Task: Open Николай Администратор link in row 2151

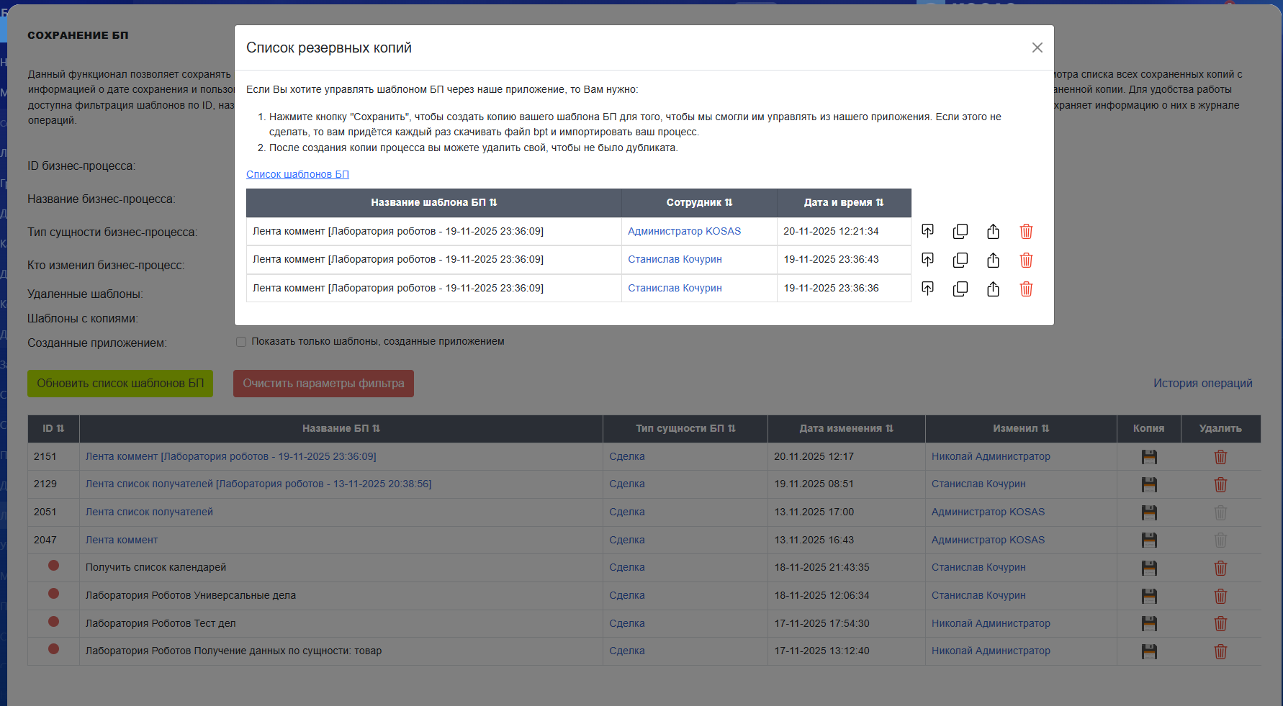Action: point(991,456)
